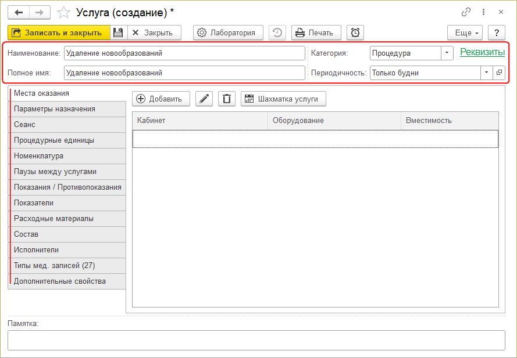This screenshot has width=517, height=358.
Task: Open the alarm clock reminder icon
Action: [x=355, y=32]
